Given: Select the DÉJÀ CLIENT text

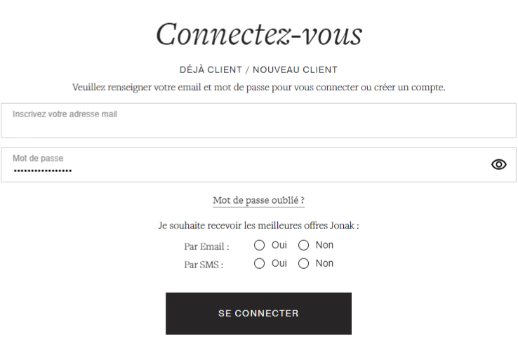Looking at the screenshot, I should pos(211,70).
